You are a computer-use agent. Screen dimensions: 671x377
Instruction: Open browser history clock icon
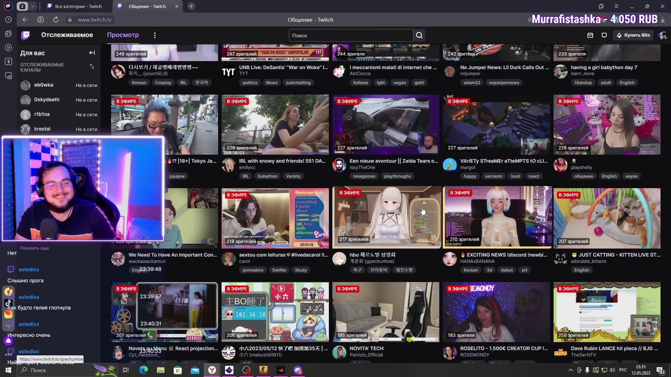point(8,20)
